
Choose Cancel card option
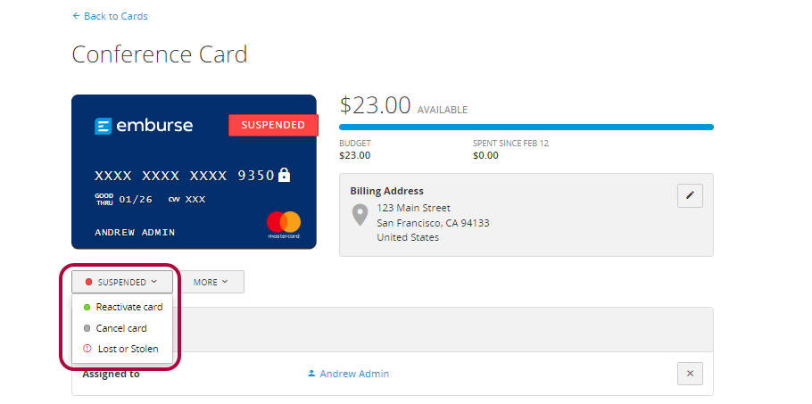tap(121, 328)
